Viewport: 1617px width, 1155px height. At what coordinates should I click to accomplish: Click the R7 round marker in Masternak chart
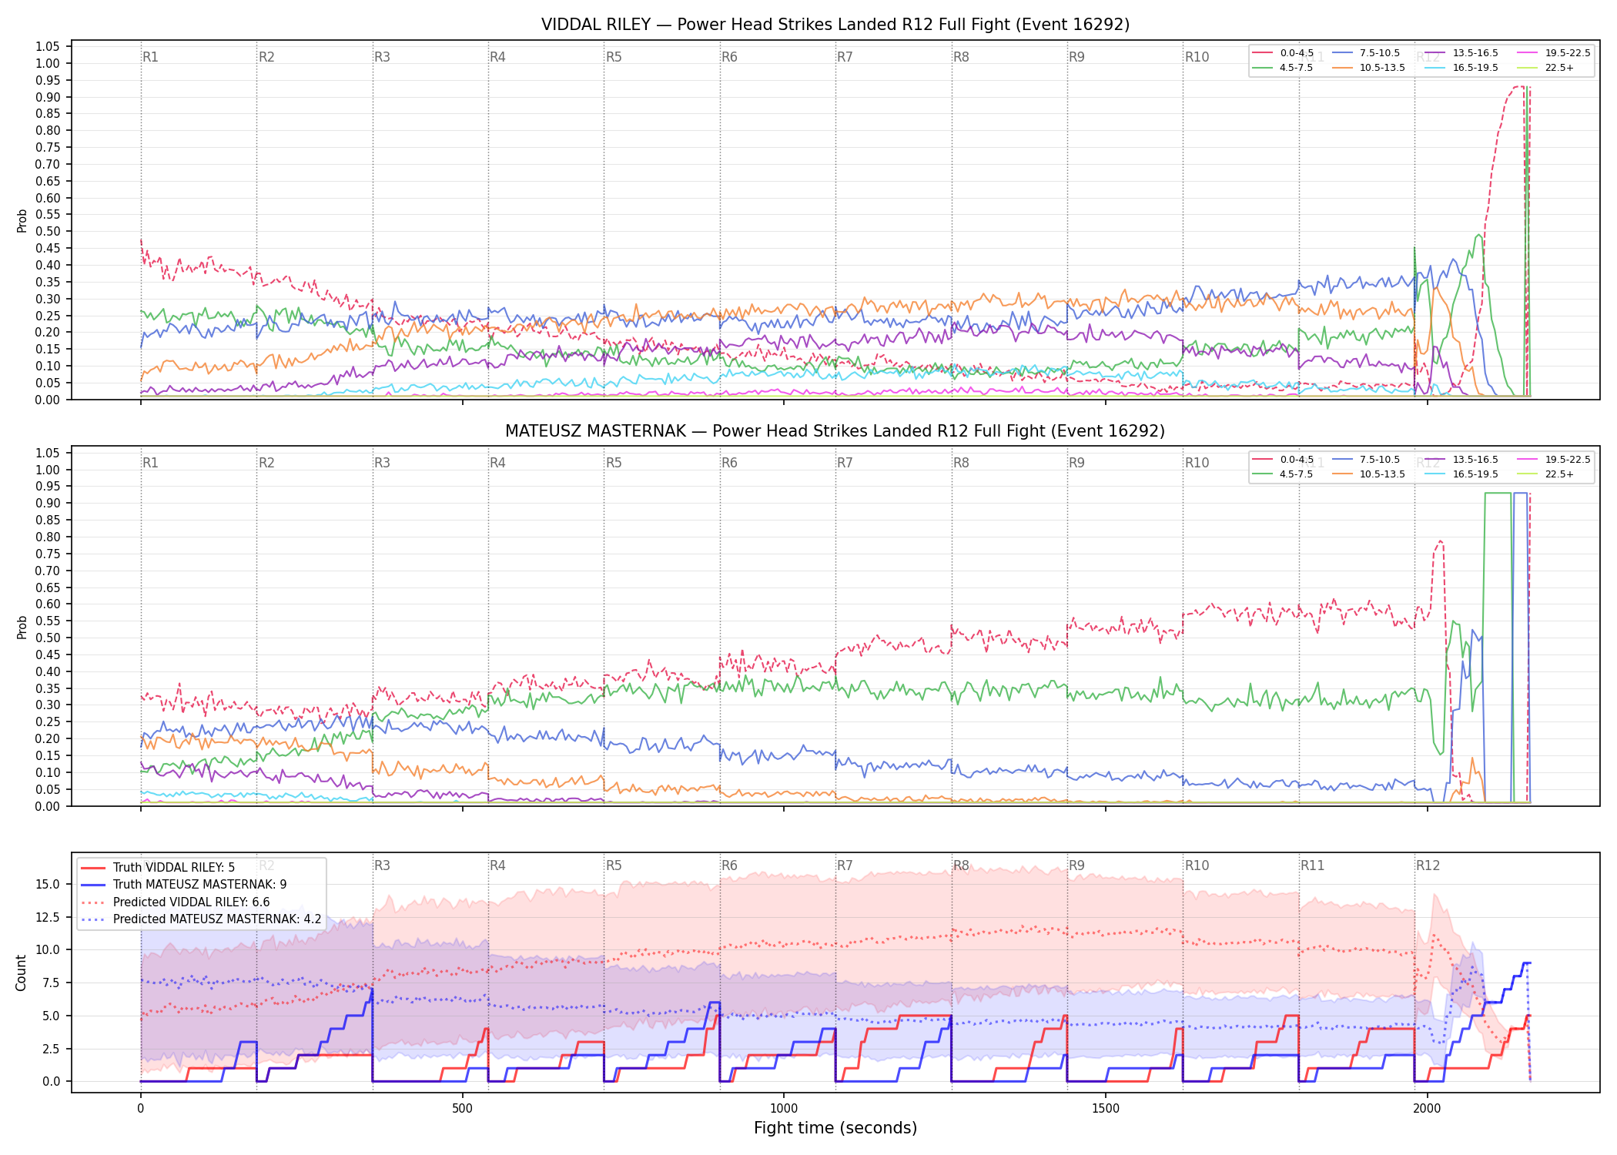(845, 463)
